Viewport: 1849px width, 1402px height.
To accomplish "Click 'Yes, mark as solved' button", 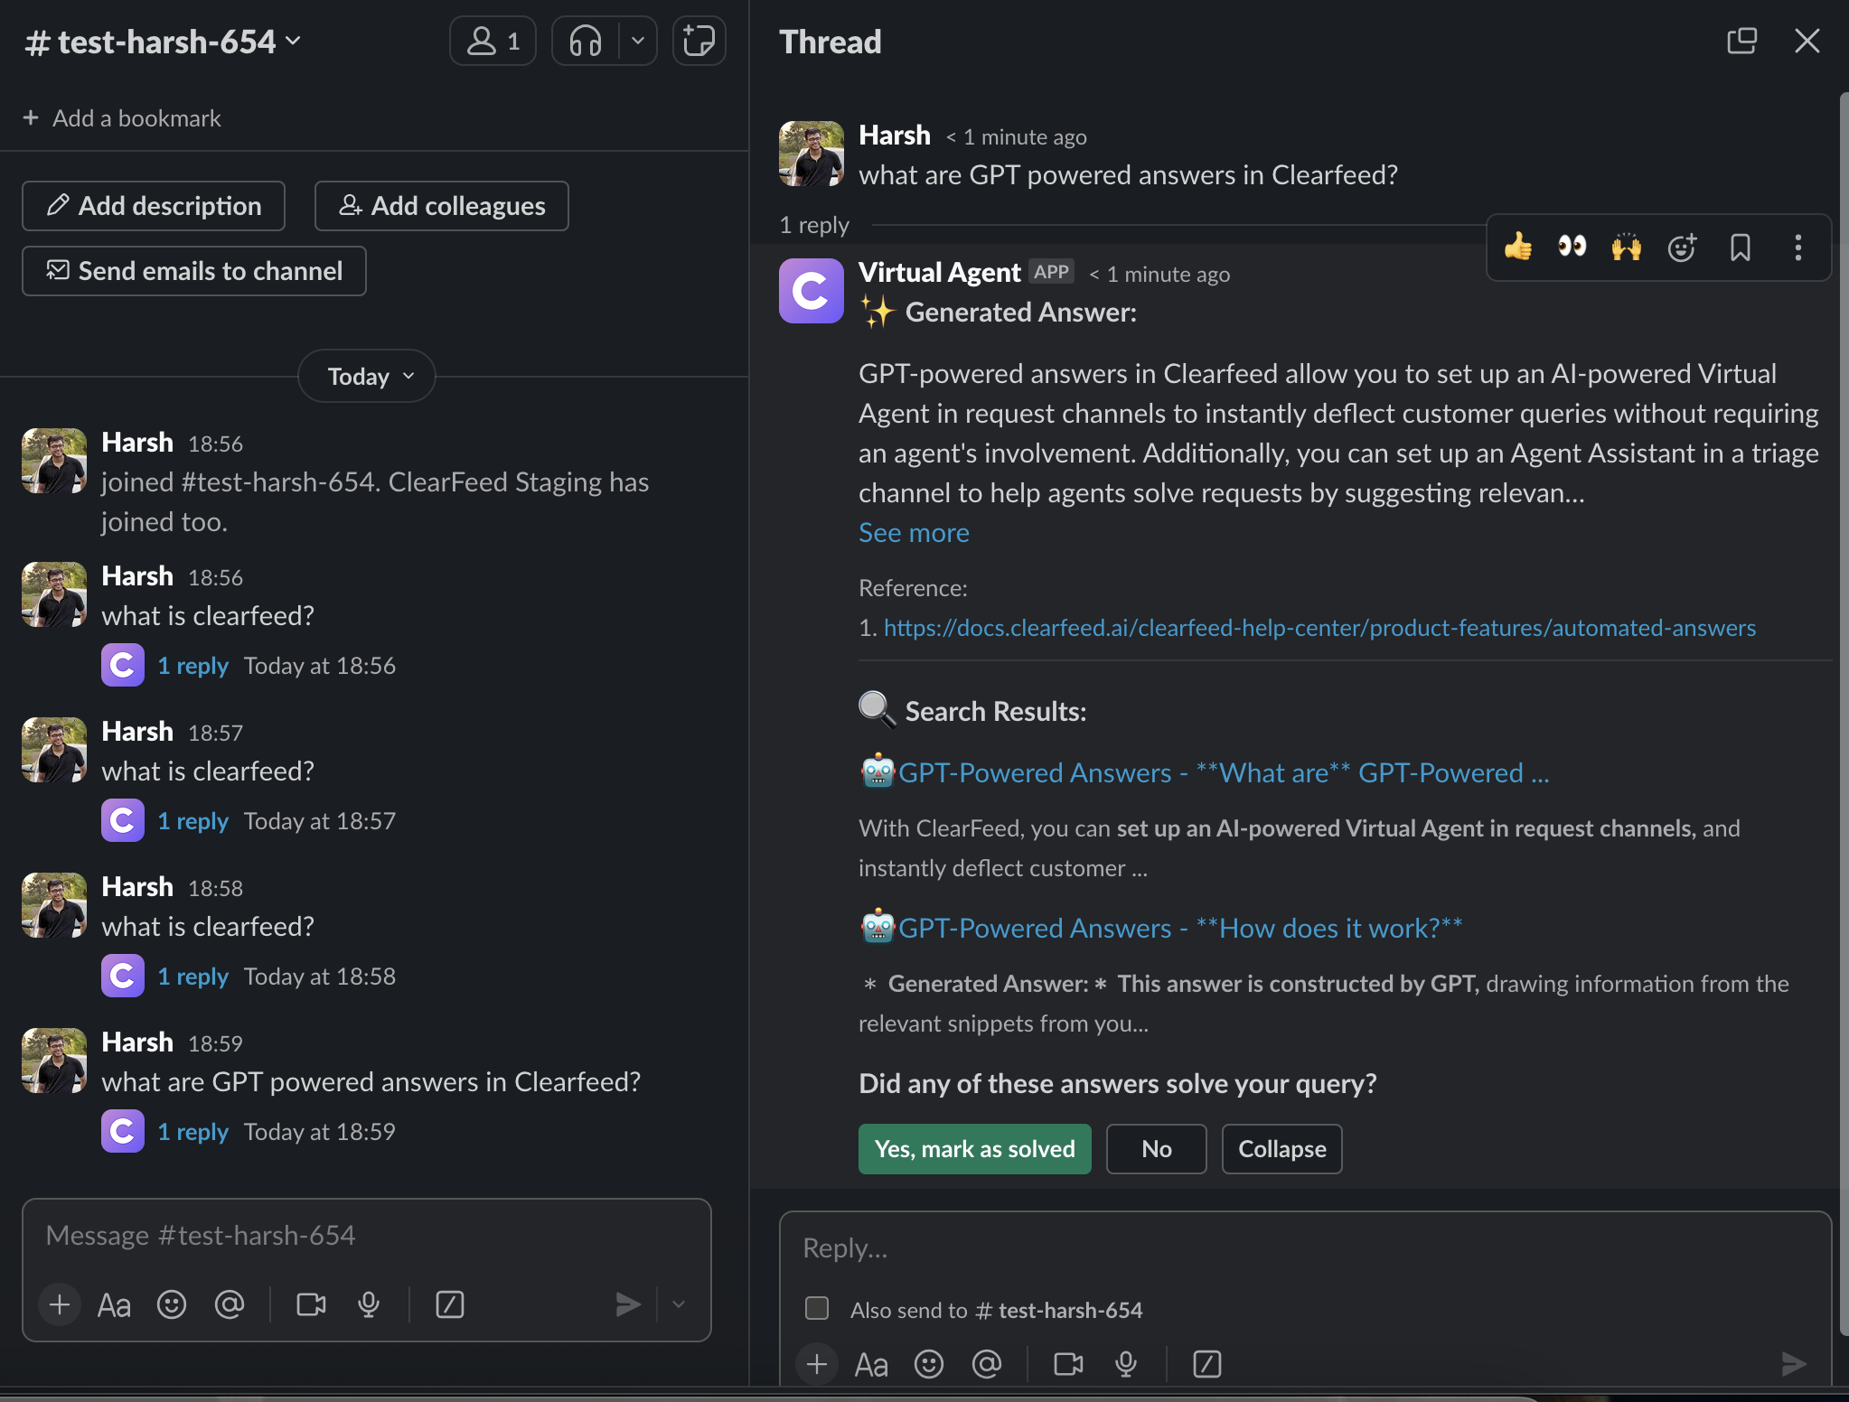I will [974, 1149].
